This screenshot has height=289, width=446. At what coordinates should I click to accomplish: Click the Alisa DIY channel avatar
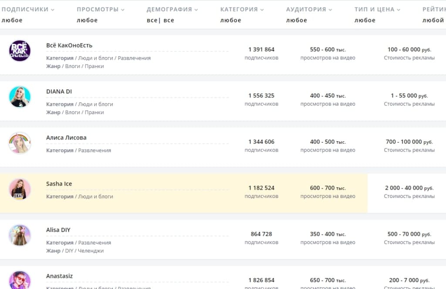coord(20,235)
